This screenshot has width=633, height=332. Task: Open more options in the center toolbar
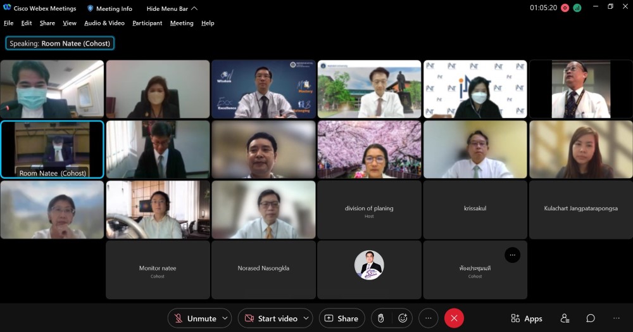pyautogui.click(x=429, y=318)
